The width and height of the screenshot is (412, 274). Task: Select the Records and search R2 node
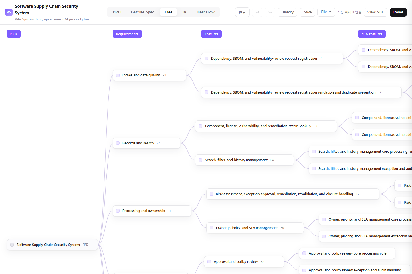146,143
